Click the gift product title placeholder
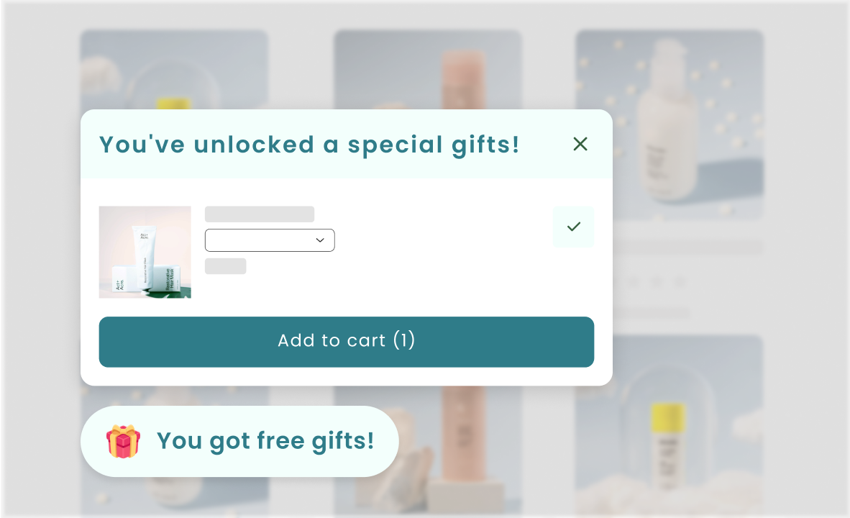The image size is (850, 518). (x=260, y=214)
